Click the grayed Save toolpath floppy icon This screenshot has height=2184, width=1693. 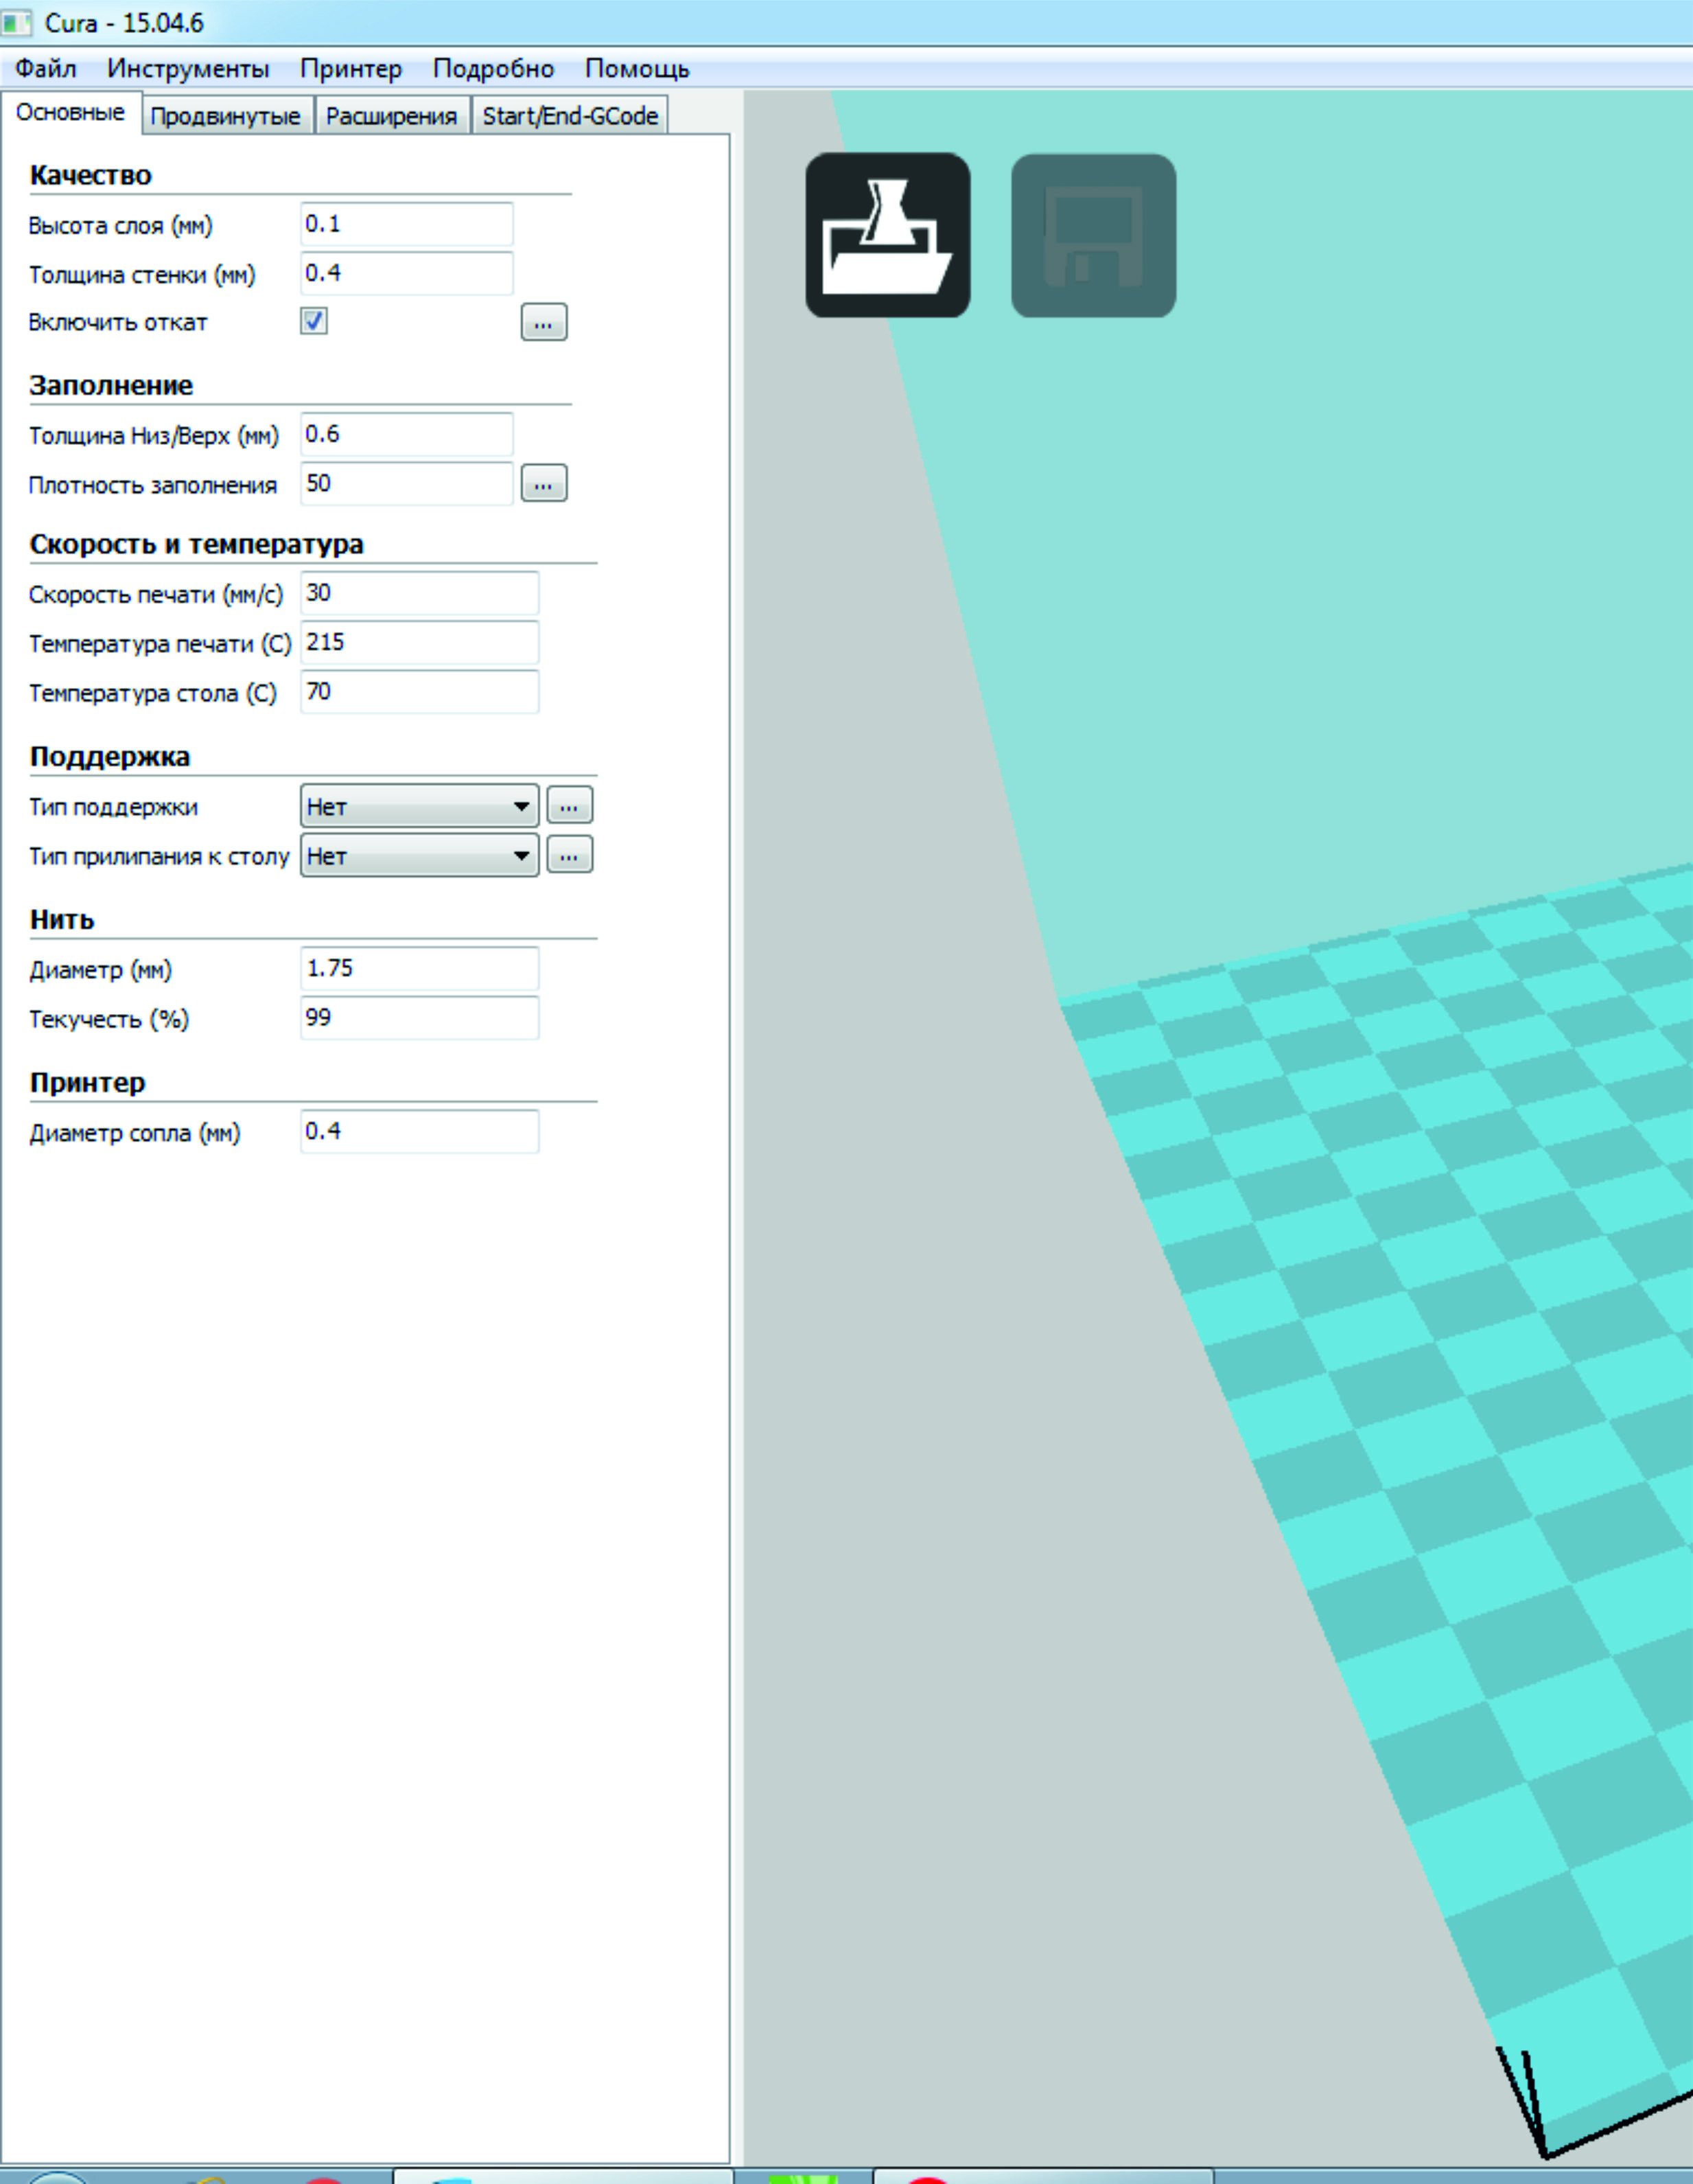pyautogui.click(x=1093, y=236)
